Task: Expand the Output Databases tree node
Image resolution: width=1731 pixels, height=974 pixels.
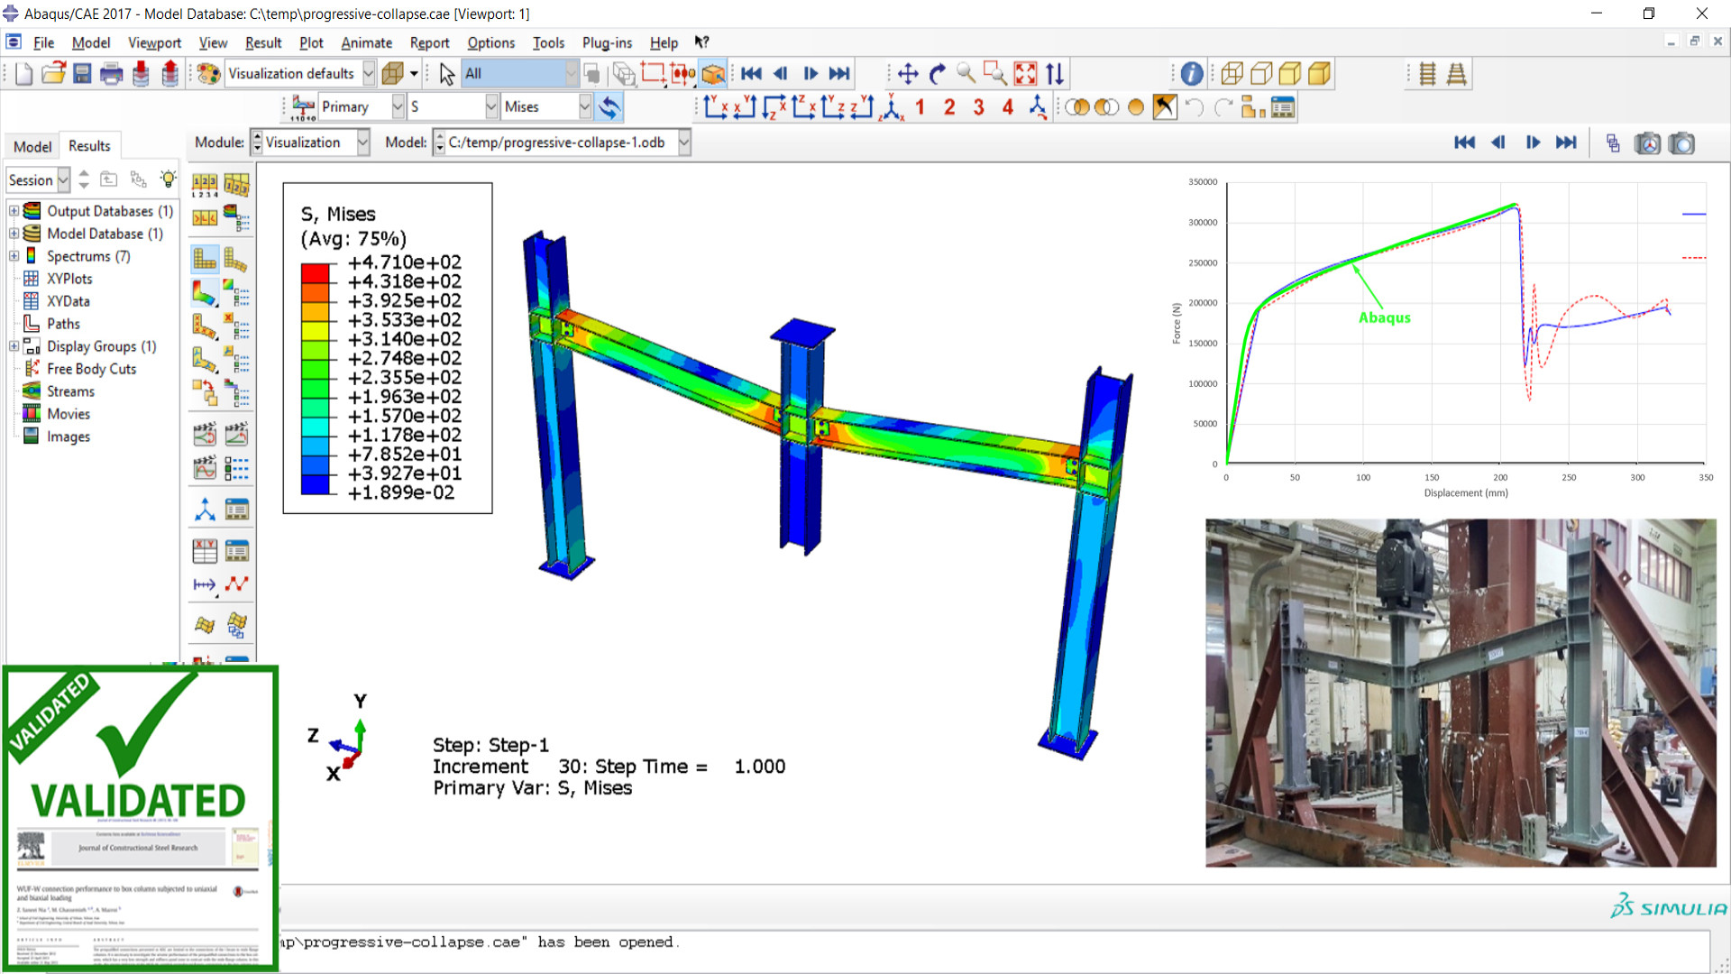Action: pyautogui.click(x=14, y=211)
